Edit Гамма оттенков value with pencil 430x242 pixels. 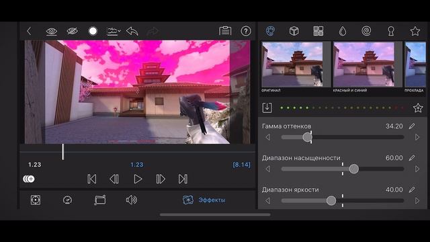coord(412,126)
